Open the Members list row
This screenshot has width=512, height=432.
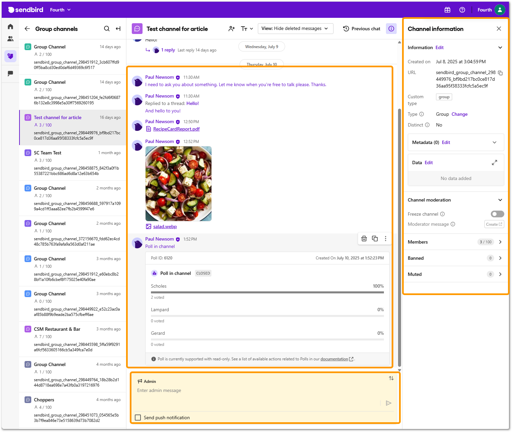coord(456,242)
